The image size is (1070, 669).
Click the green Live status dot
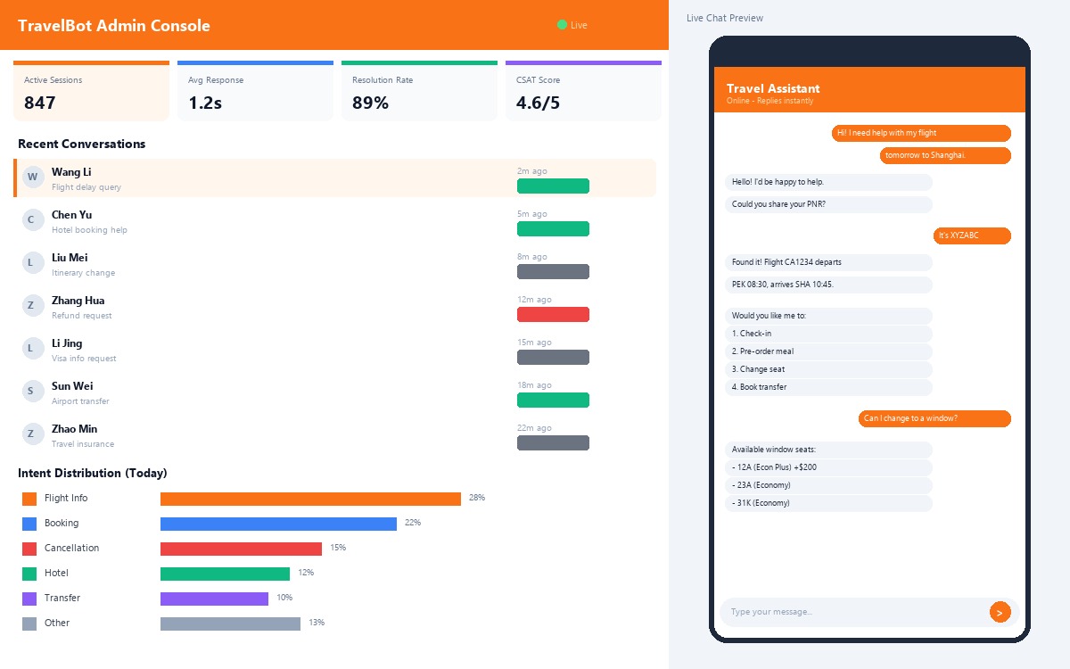pyautogui.click(x=562, y=25)
